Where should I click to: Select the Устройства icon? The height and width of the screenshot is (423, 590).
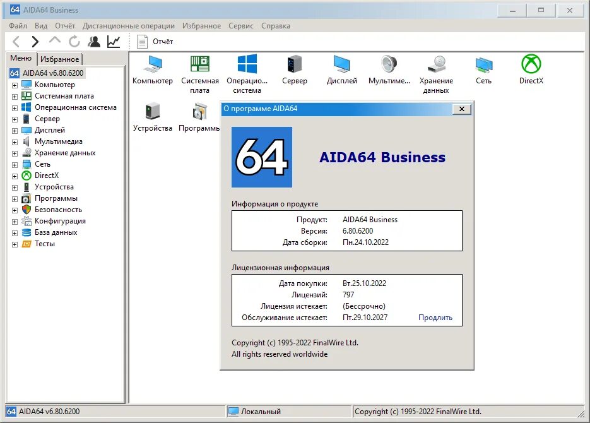pyautogui.click(x=151, y=112)
